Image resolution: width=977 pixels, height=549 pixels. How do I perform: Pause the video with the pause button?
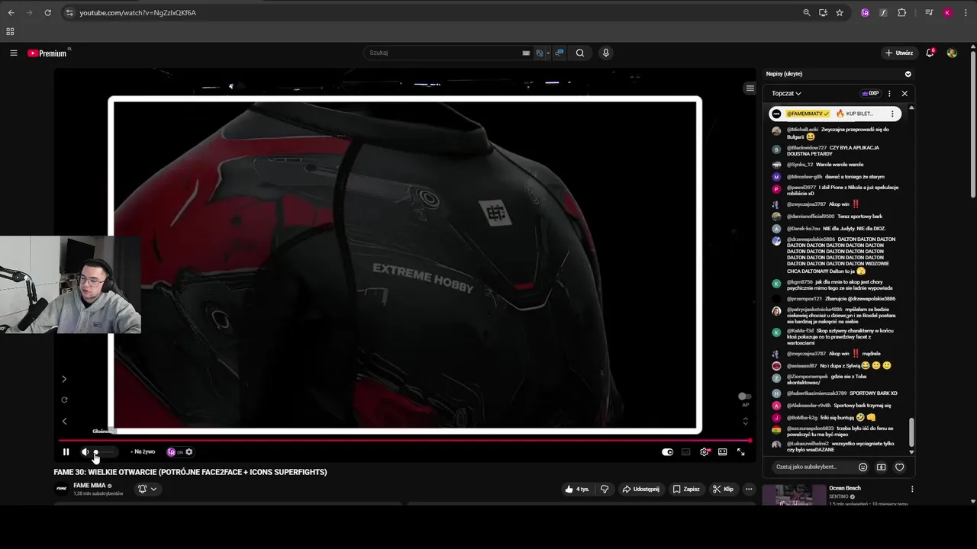click(66, 452)
